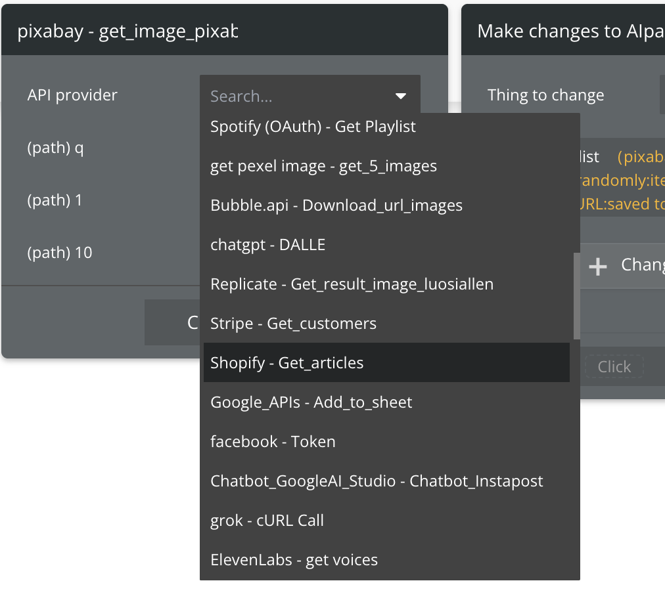Click the plus icon to change another field

[x=597, y=266]
